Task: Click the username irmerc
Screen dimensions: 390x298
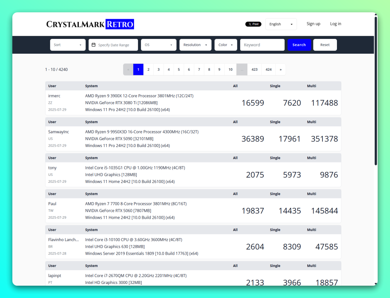Action: [54, 96]
